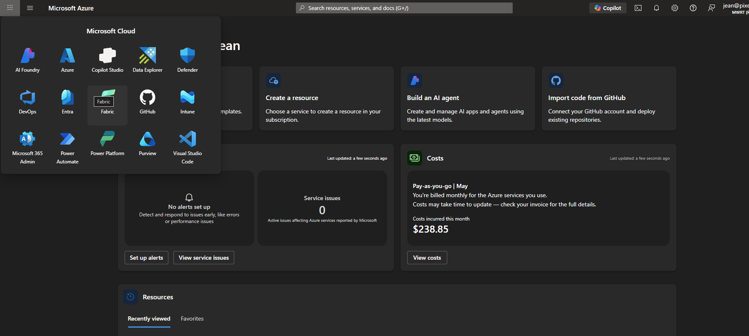Click the Build an AI agent icon
Screen dimensions: 749x336
(x=415, y=80)
